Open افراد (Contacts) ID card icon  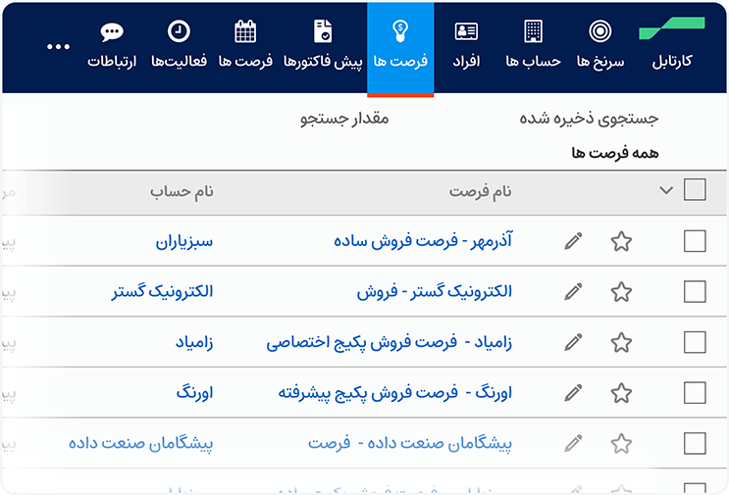[467, 32]
